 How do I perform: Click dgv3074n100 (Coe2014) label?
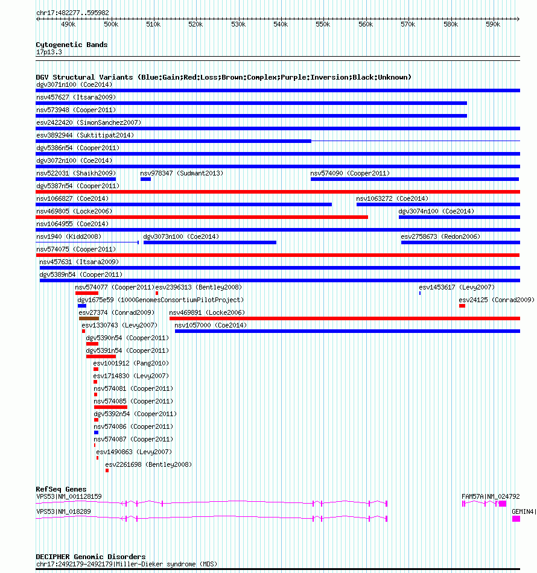[x=436, y=211]
